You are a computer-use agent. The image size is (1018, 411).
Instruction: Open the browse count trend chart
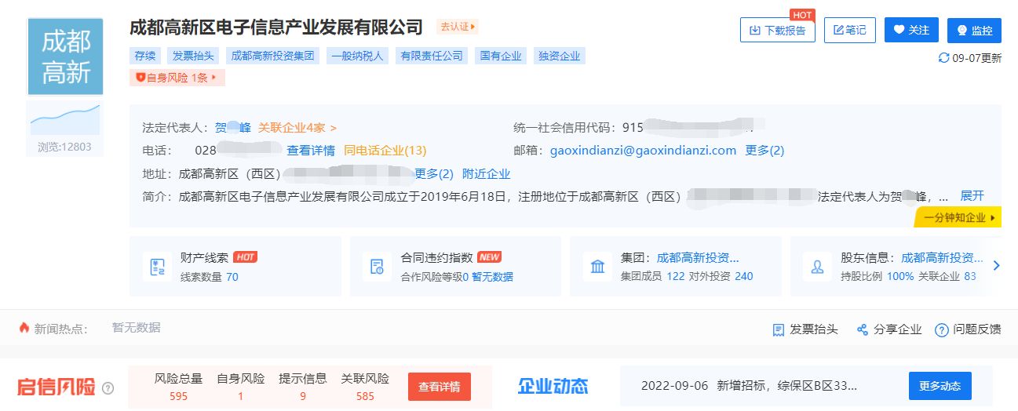tap(65, 119)
